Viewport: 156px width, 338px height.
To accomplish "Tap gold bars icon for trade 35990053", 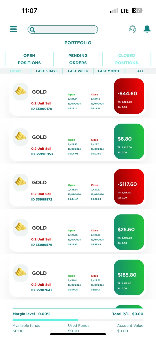I will [21, 137].
